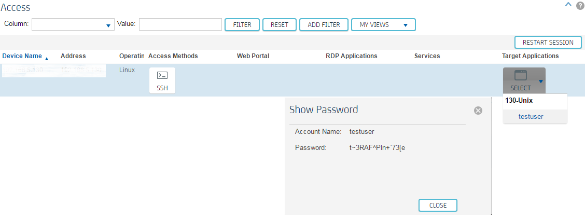Viewport: 585px width, 219px height.
Task: Collapse the Access panel with chevron
Action: tap(568, 5)
